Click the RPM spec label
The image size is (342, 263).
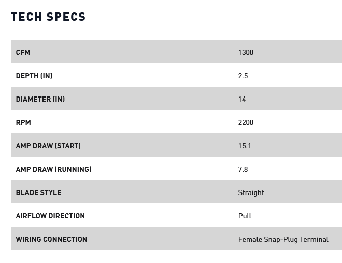pos(23,122)
